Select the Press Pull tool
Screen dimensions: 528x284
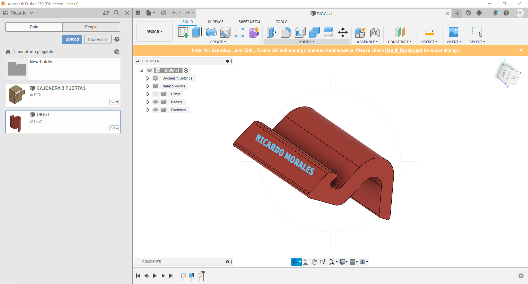click(272, 32)
